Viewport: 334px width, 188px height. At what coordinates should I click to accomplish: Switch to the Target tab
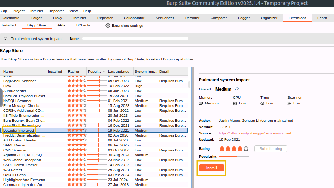click(x=36, y=18)
